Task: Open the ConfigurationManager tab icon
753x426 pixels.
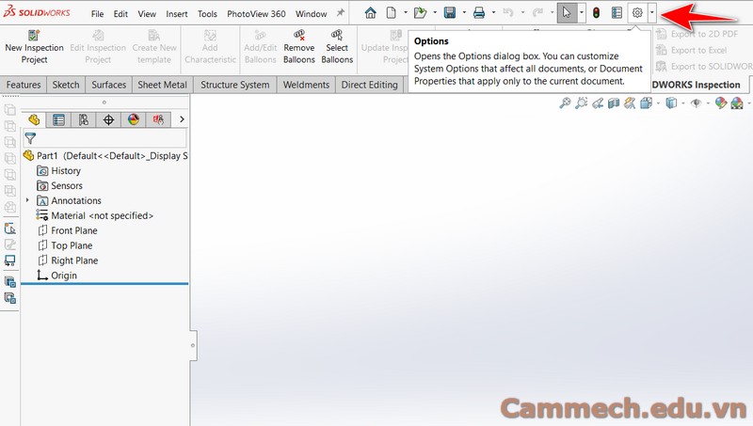Action: [84, 119]
